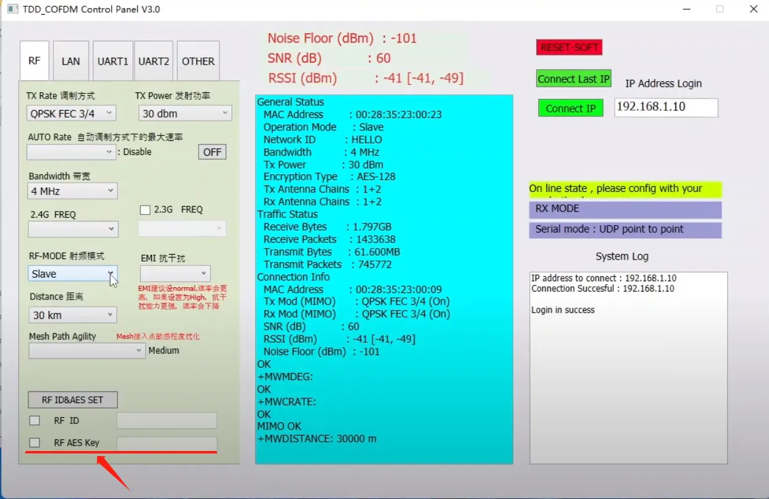
Task: Check the RF ID checkbox
Action: (x=34, y=420)
